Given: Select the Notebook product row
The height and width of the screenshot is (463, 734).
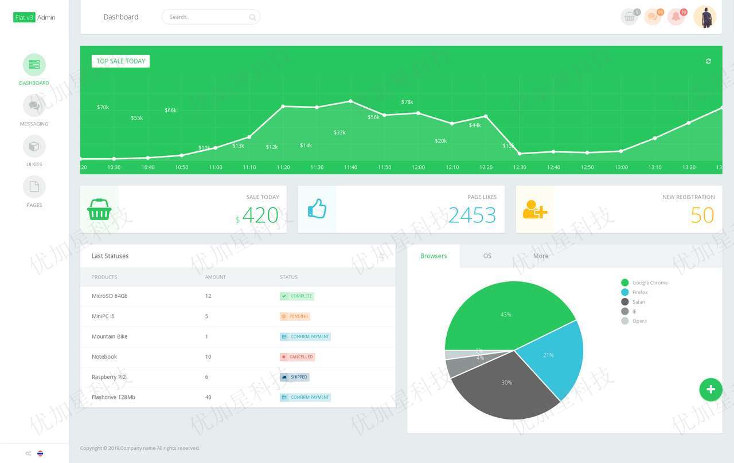Looking at the screenshot, I should 238,357.
